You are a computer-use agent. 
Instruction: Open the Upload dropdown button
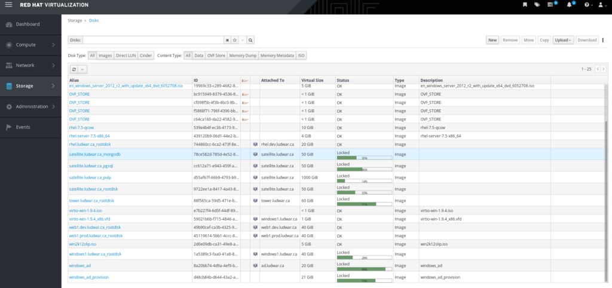pos(563,40)
